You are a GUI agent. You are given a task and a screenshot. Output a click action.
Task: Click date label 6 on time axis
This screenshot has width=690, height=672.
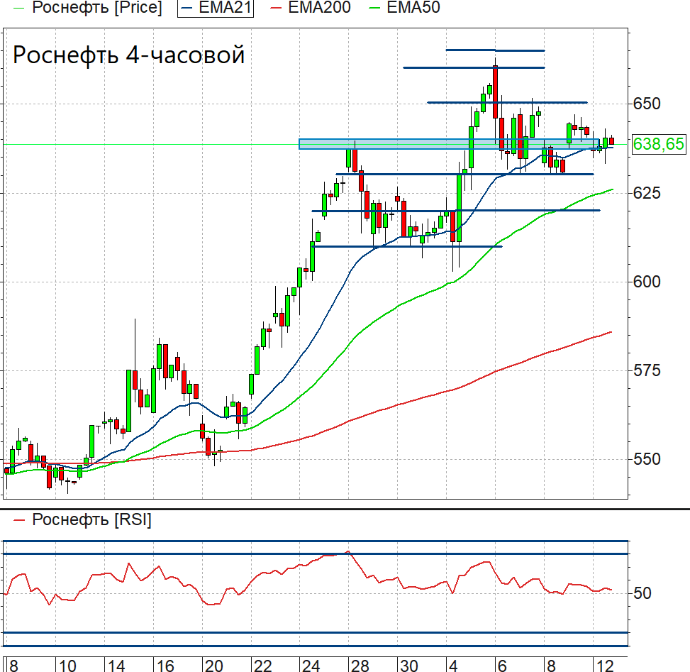502,666
